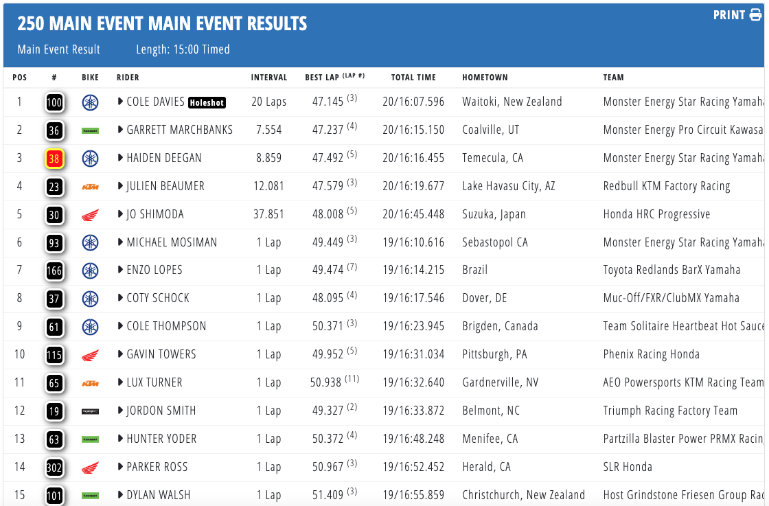Click the Print icon button
Screen dimensions: 769x506
755,15
